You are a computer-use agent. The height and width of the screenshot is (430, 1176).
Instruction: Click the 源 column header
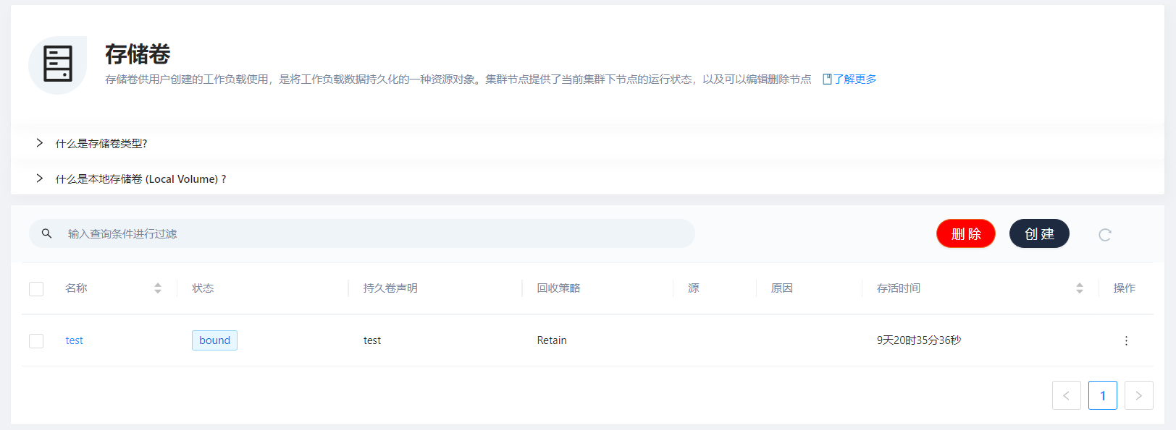693,288
